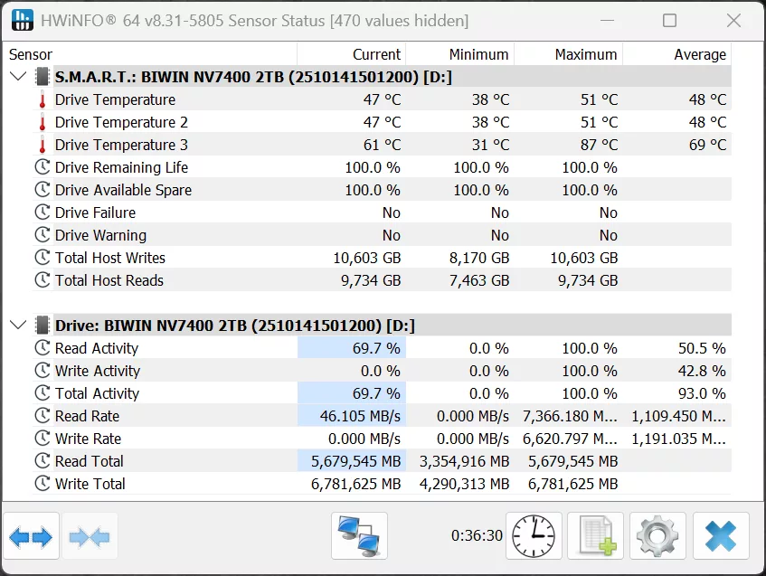Click clock icon next to Total Host Writes
The width and height of the screenshot is (766, 576).
tap(43, 258)
